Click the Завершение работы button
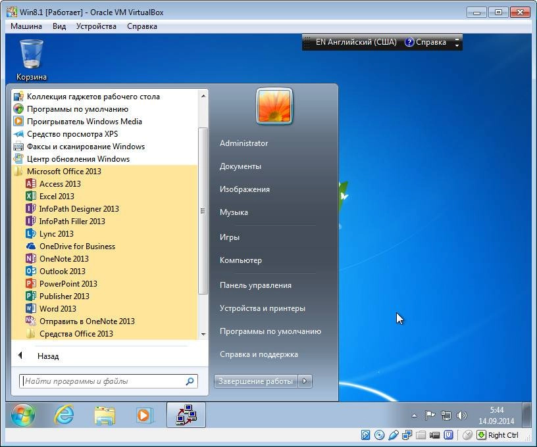Image resolution: width=537 pixels, height=447 pixels. (256, 381)
